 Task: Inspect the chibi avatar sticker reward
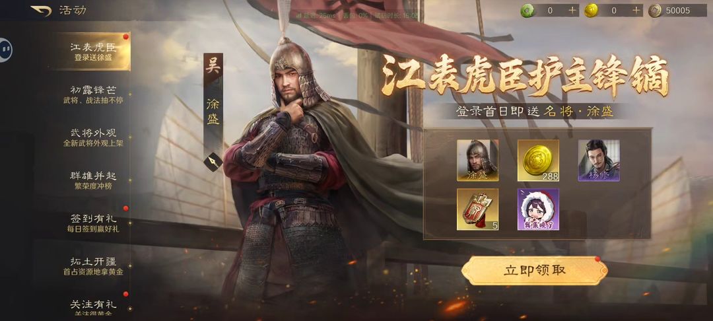click(x=539, y=209)
